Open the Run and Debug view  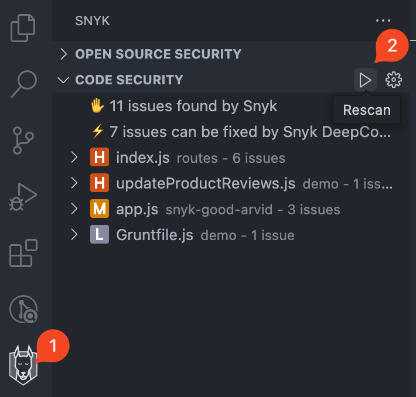[24, 196]
